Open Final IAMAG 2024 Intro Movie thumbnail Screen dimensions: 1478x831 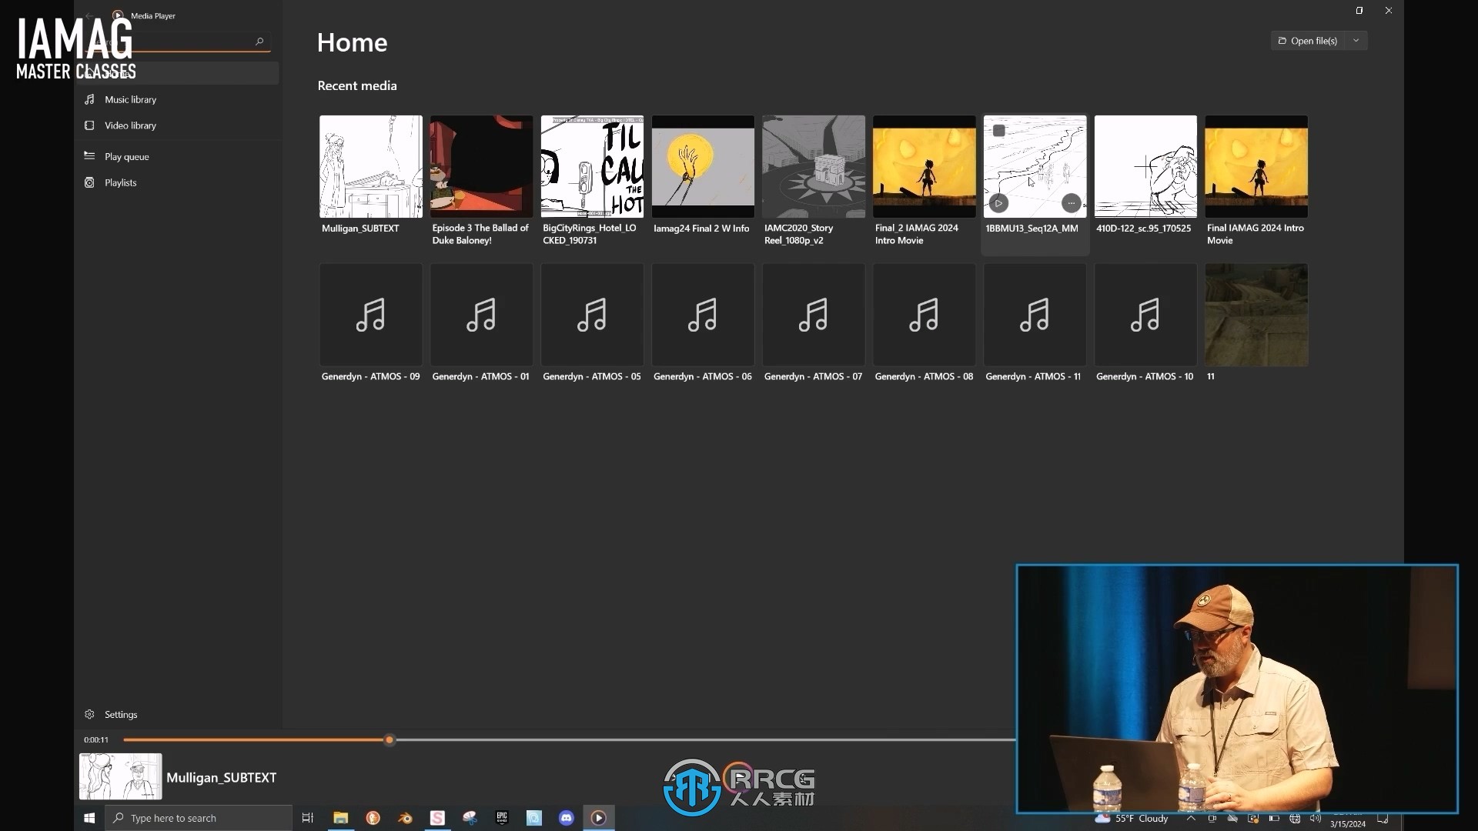point(1256,166)
